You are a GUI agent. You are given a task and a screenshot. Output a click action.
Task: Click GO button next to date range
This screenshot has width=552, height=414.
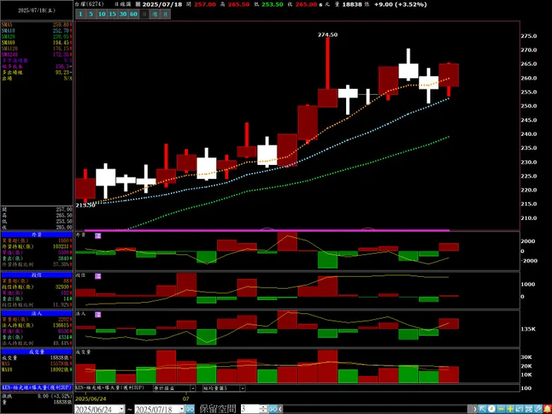click(189, 409)
